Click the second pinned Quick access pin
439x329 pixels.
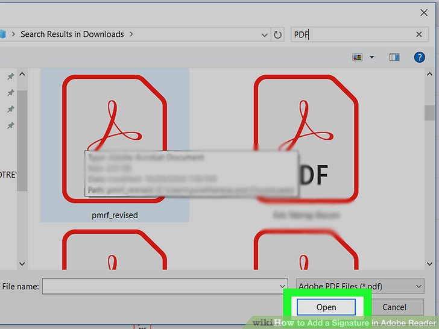10,92
